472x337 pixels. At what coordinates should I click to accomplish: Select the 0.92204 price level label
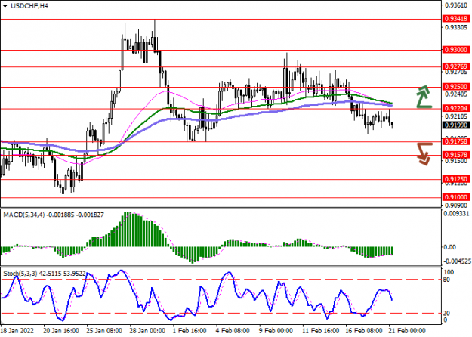click(x=456, y=108)
